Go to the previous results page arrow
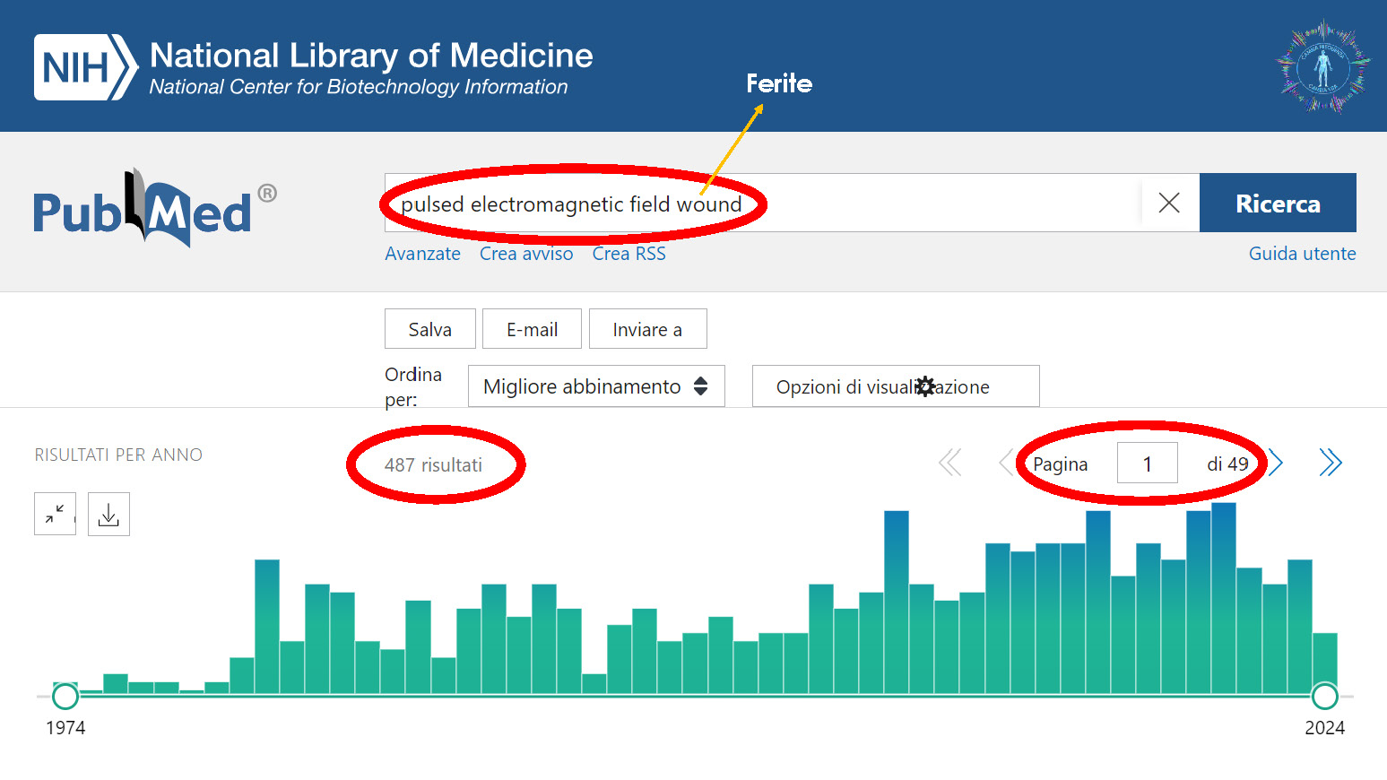 tap(1005, 463)
